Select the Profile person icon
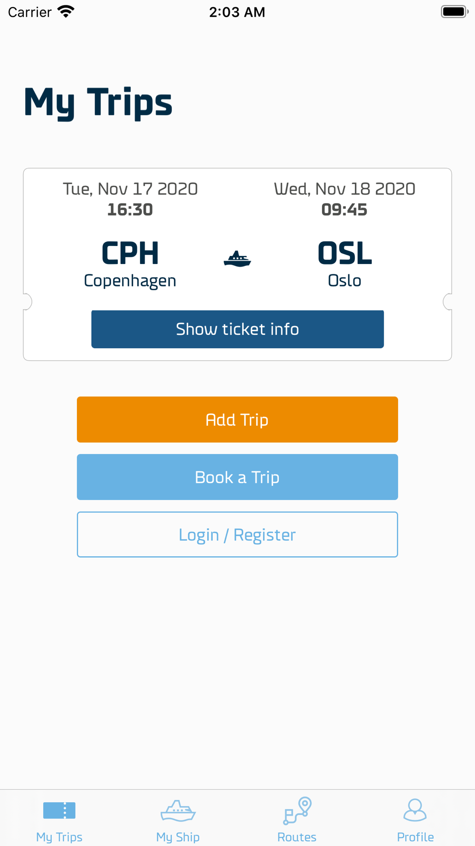Image resolution: width=475 pixels, height=846 pixels. (x=415, y=810)
